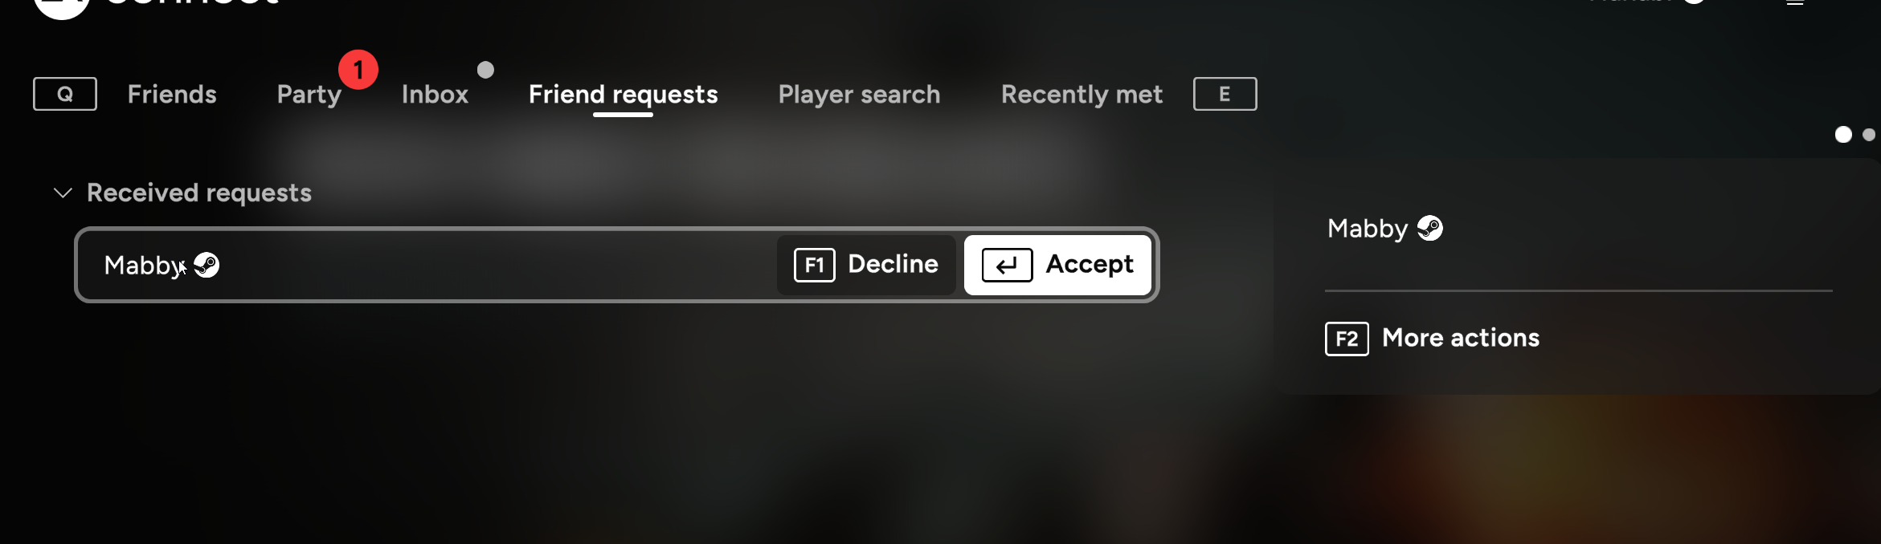Click the F2 key icon
The width and height of the screenshot is (1881, 544).
tap(1347, 339)
